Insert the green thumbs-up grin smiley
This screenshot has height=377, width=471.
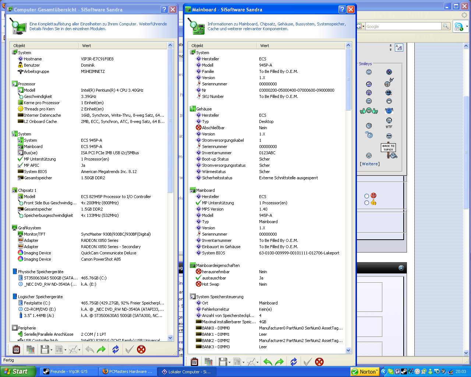pos(369,110)
